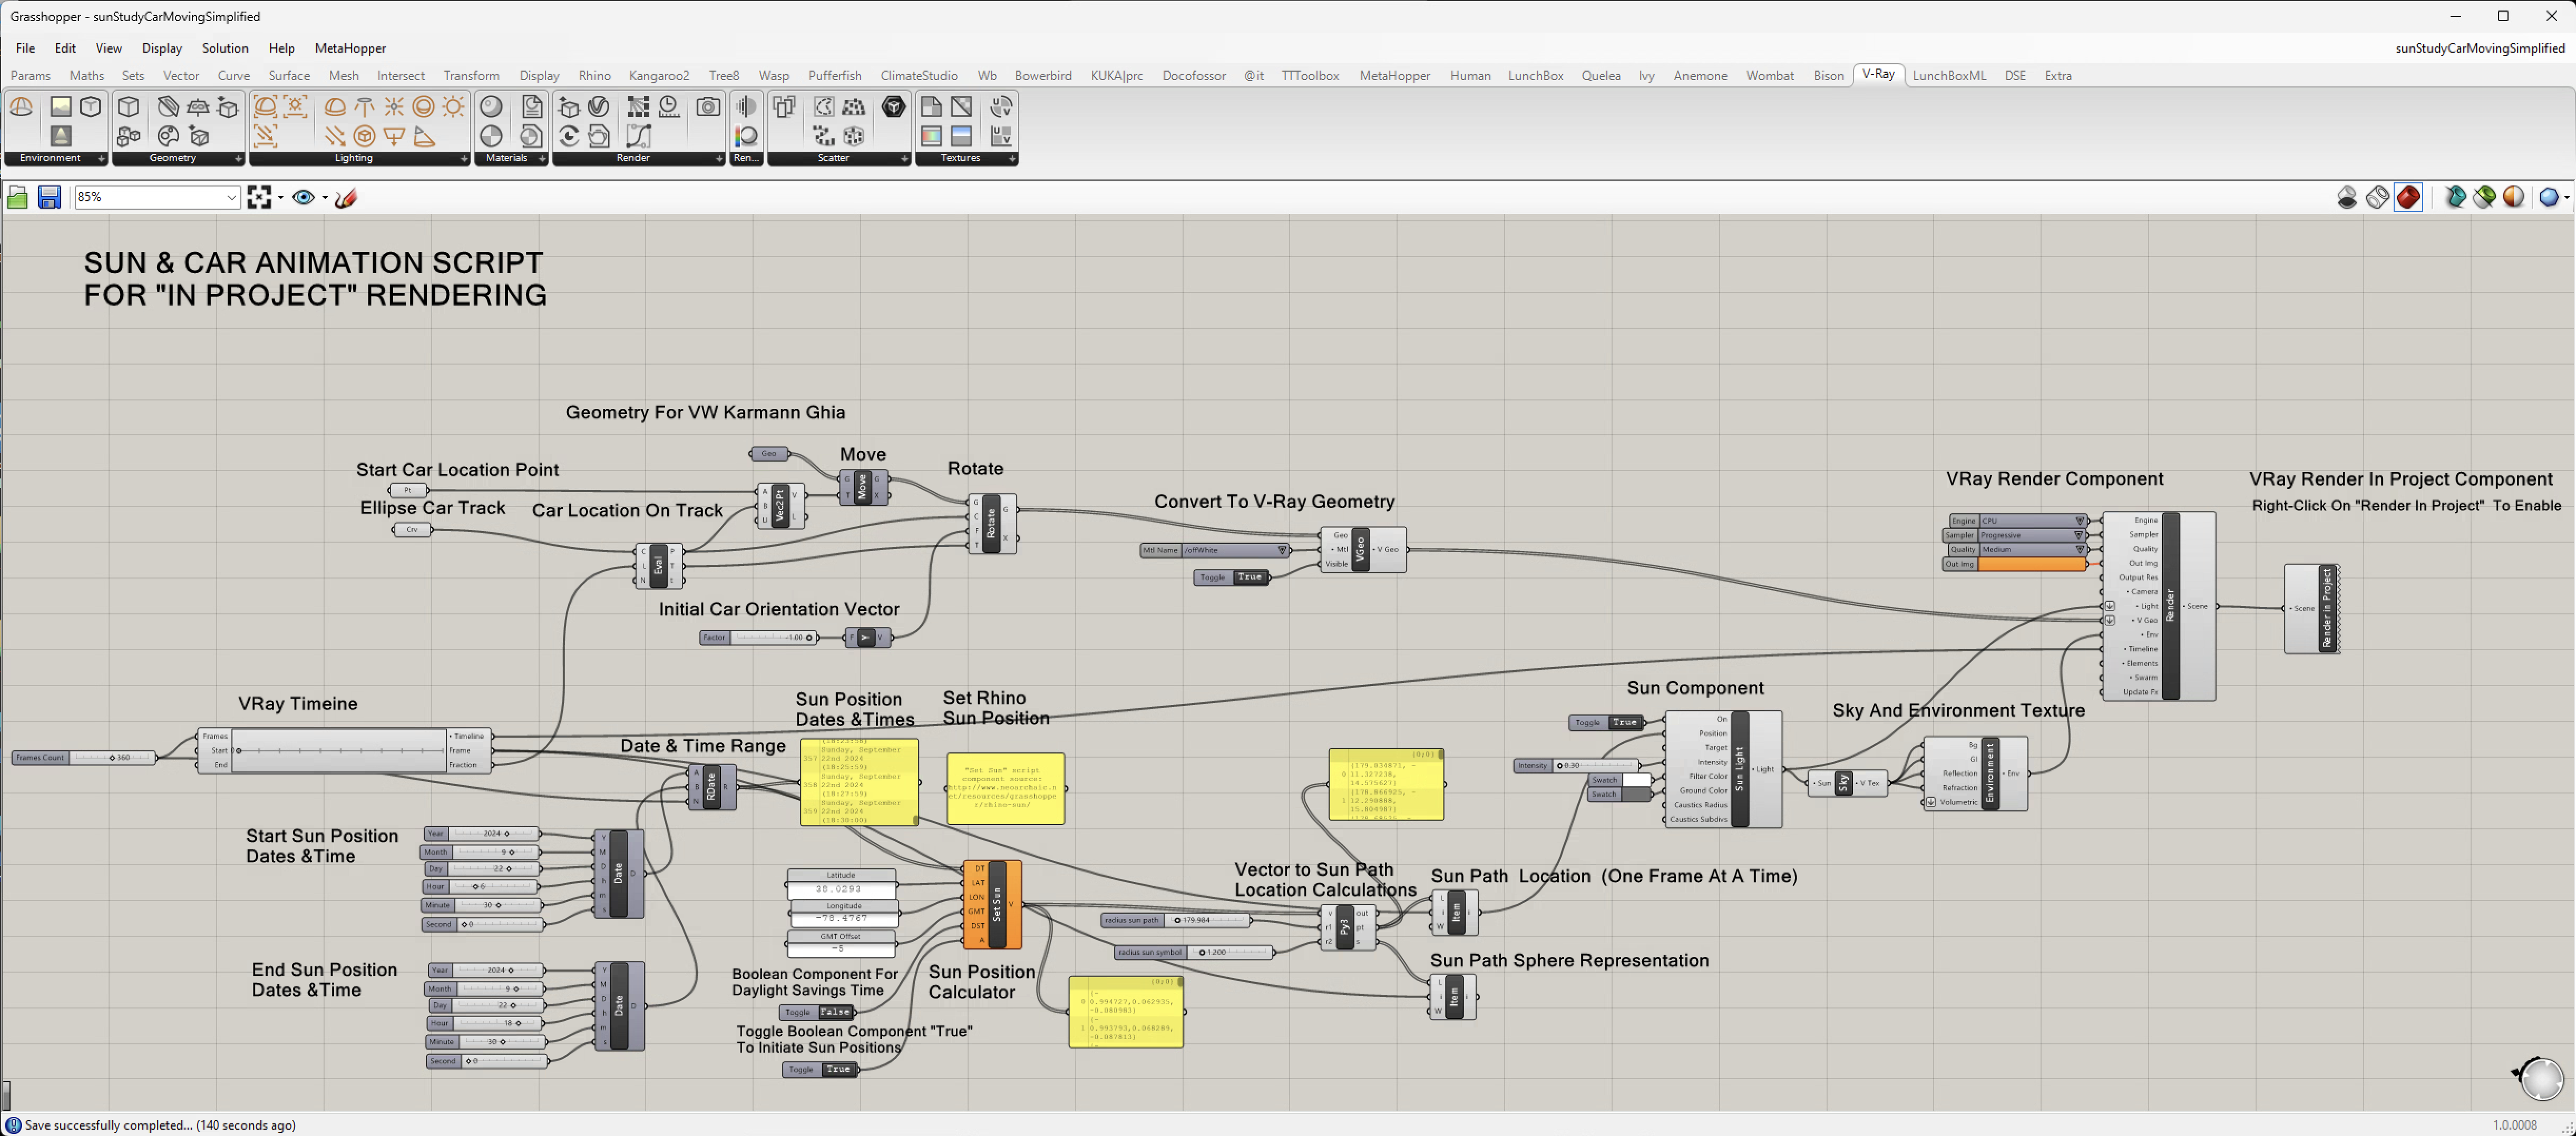Expand the Engine CPU value list

(x=2079, y=521)
